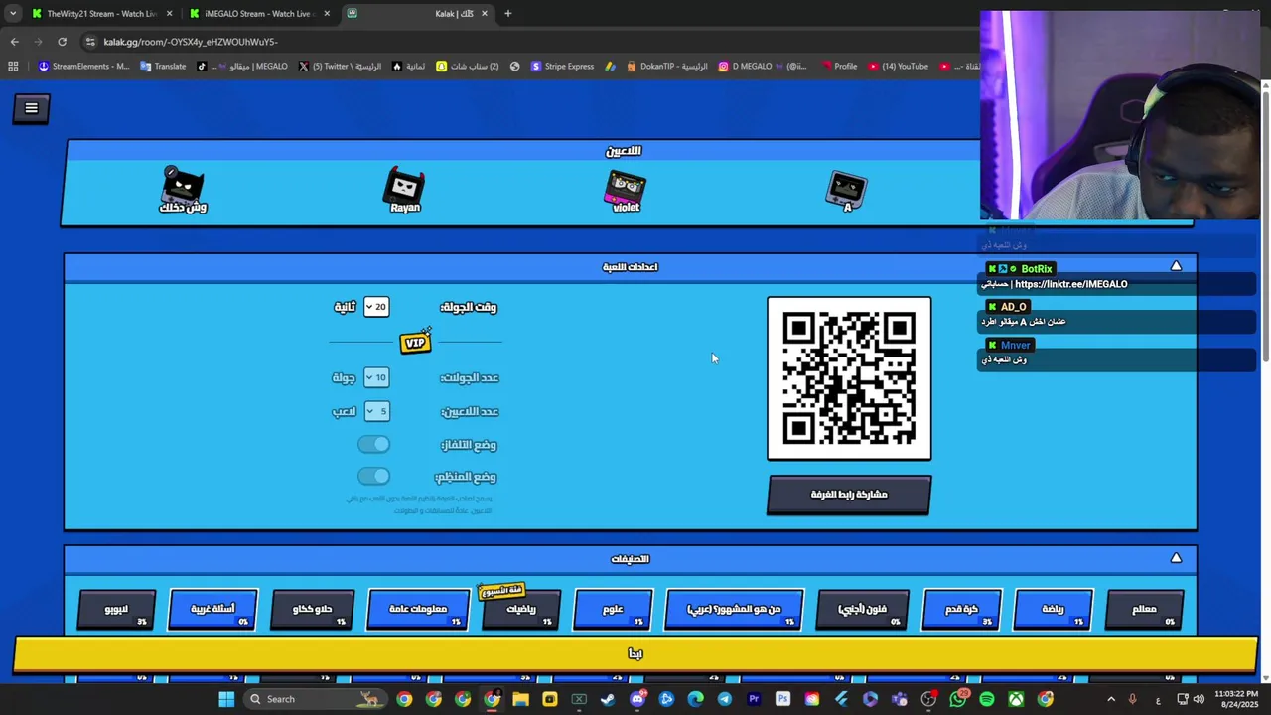Click the BotRix username in chat

pos(1036,269)
